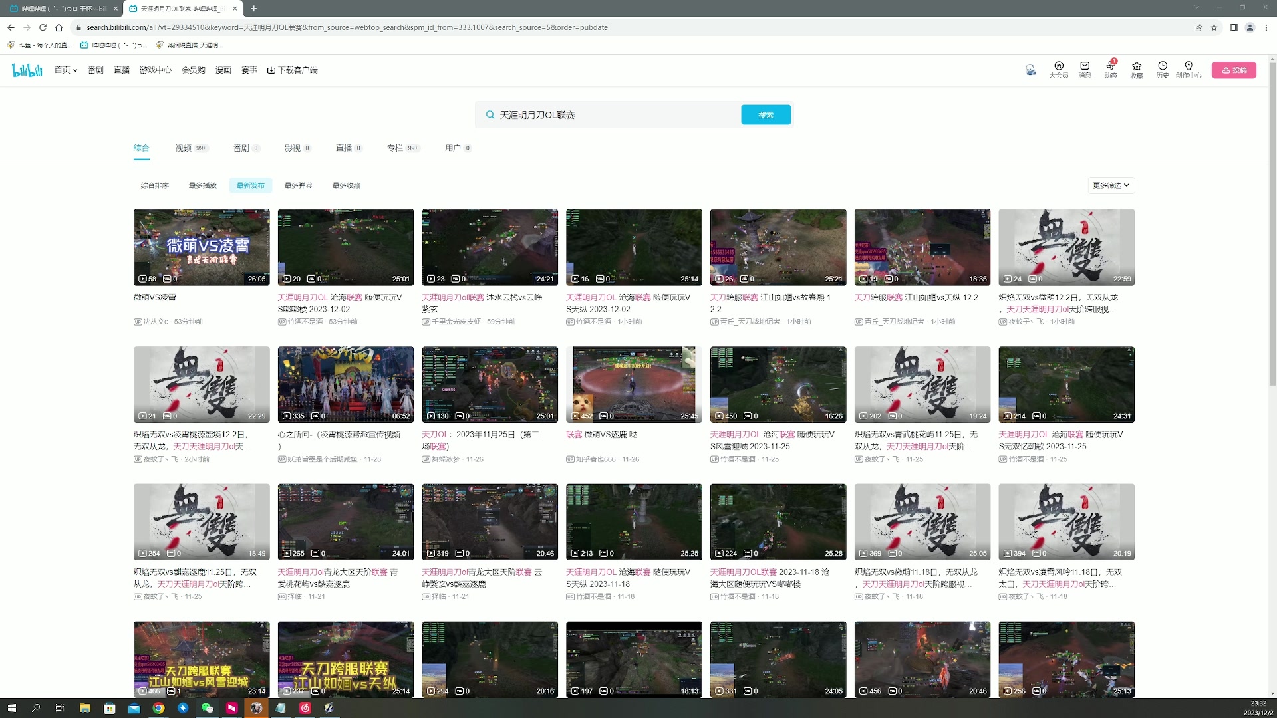
Task: Click the pink 投稿 upload button
Action: pyautogui.click(x=1234, y=70)
